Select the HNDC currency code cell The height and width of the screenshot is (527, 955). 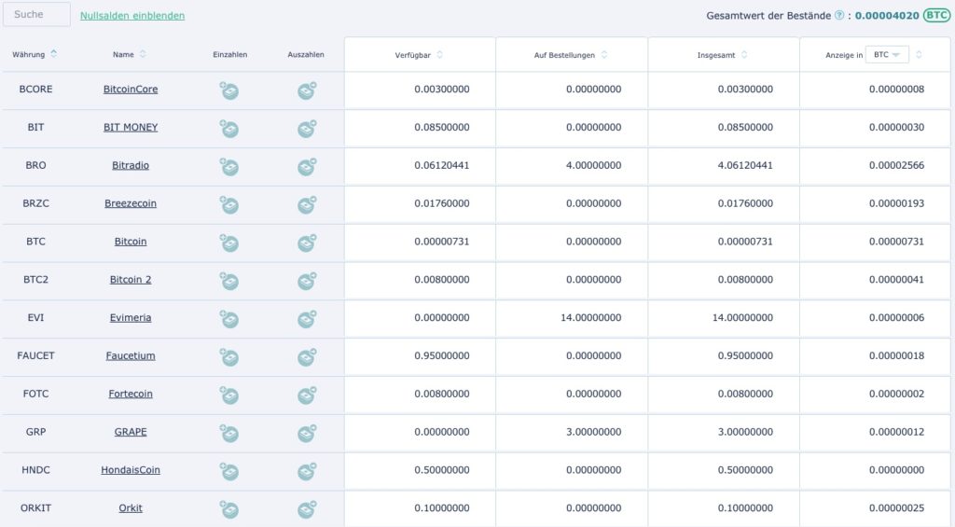point(36,470)
